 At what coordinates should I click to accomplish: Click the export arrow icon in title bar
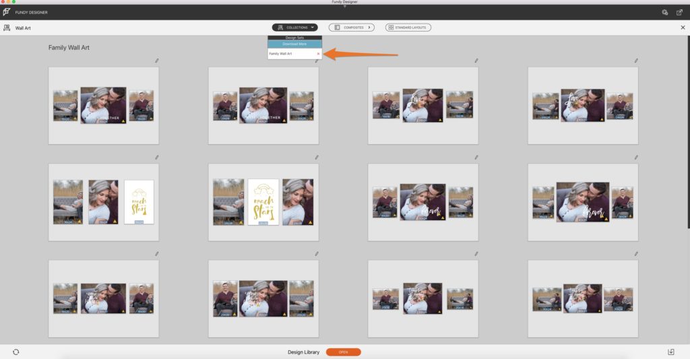point(679,12)
